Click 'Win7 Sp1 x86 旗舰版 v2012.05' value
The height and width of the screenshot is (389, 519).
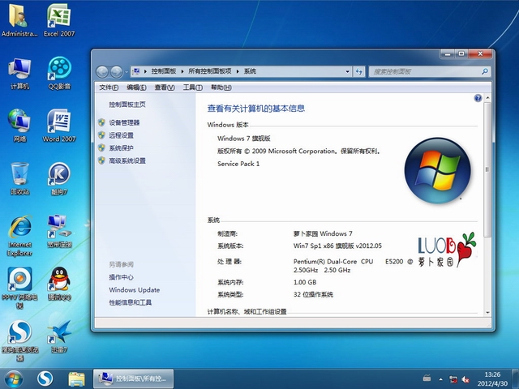point(337,246)
